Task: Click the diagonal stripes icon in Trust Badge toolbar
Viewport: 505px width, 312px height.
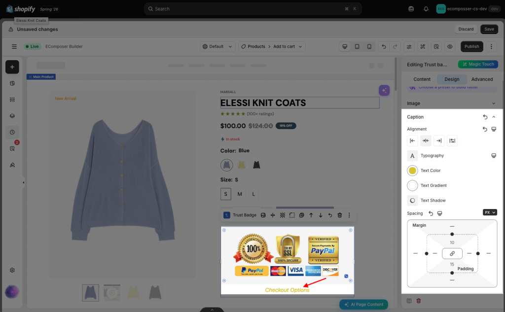Action: point(283,215)
